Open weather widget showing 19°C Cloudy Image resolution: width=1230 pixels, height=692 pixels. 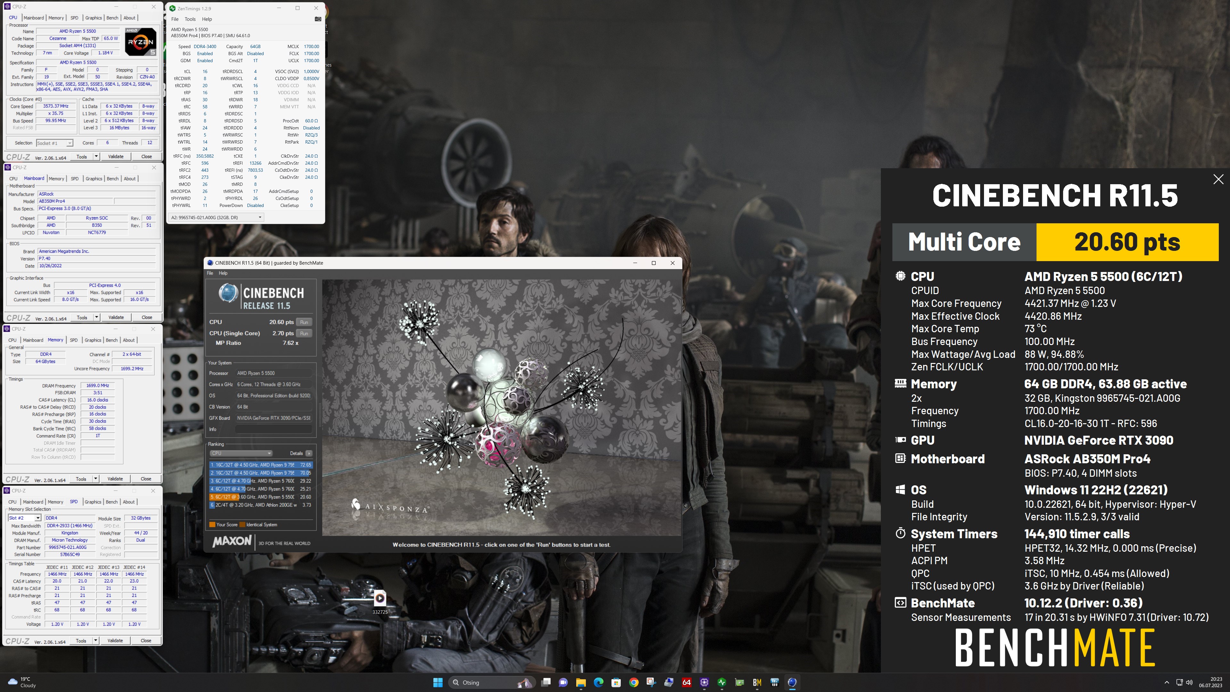pyautogui.click(x=22, y=682)
